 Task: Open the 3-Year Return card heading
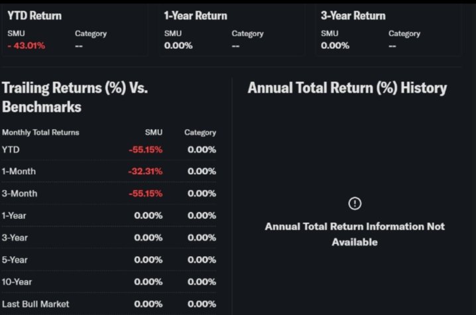[x=353, y=16]
